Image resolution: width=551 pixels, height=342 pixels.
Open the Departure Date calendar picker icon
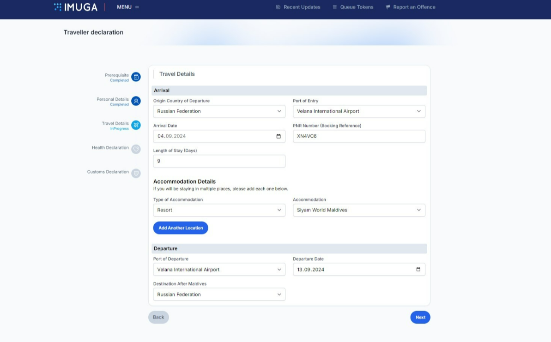pyautogui.click(x=418, y=270)
